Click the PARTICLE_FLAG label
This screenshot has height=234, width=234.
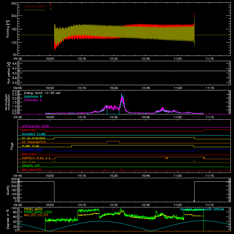[x=33, y=158]
